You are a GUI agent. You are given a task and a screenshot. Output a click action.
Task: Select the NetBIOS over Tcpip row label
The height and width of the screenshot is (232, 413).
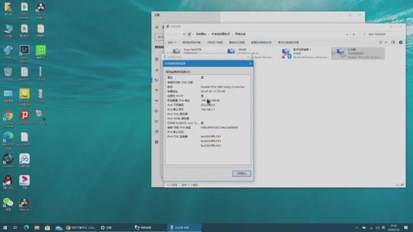pos(183,123)
